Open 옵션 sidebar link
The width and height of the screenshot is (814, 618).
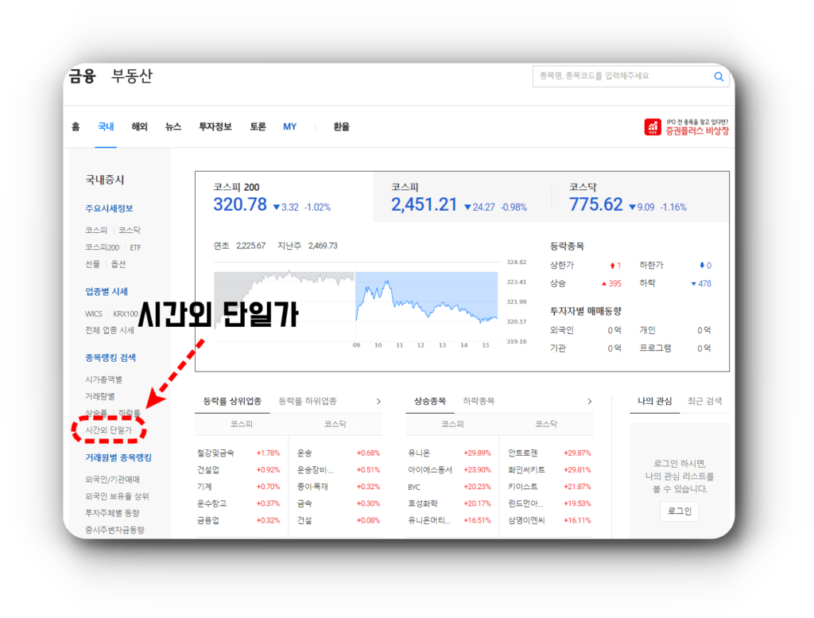[118, 264]
